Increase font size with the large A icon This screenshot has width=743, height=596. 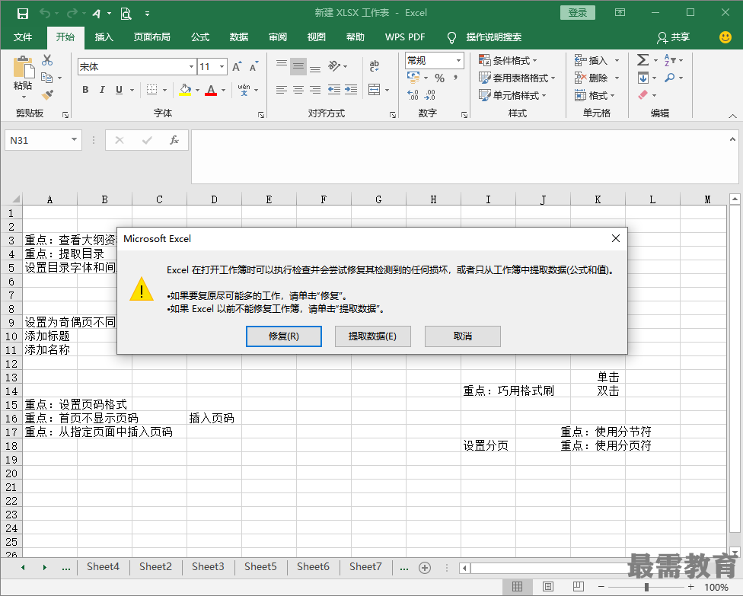(x=237, y=66)
